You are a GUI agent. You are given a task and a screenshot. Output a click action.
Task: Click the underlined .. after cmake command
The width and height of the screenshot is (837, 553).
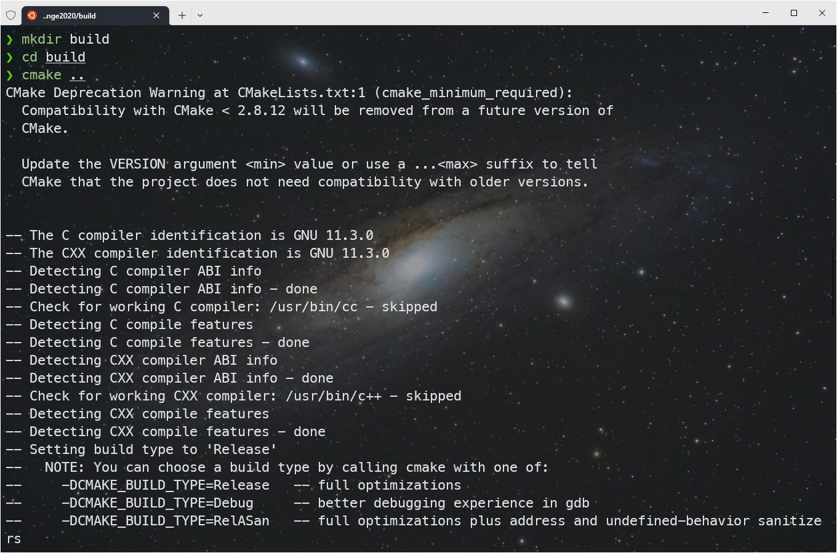[x=77, y=76]
